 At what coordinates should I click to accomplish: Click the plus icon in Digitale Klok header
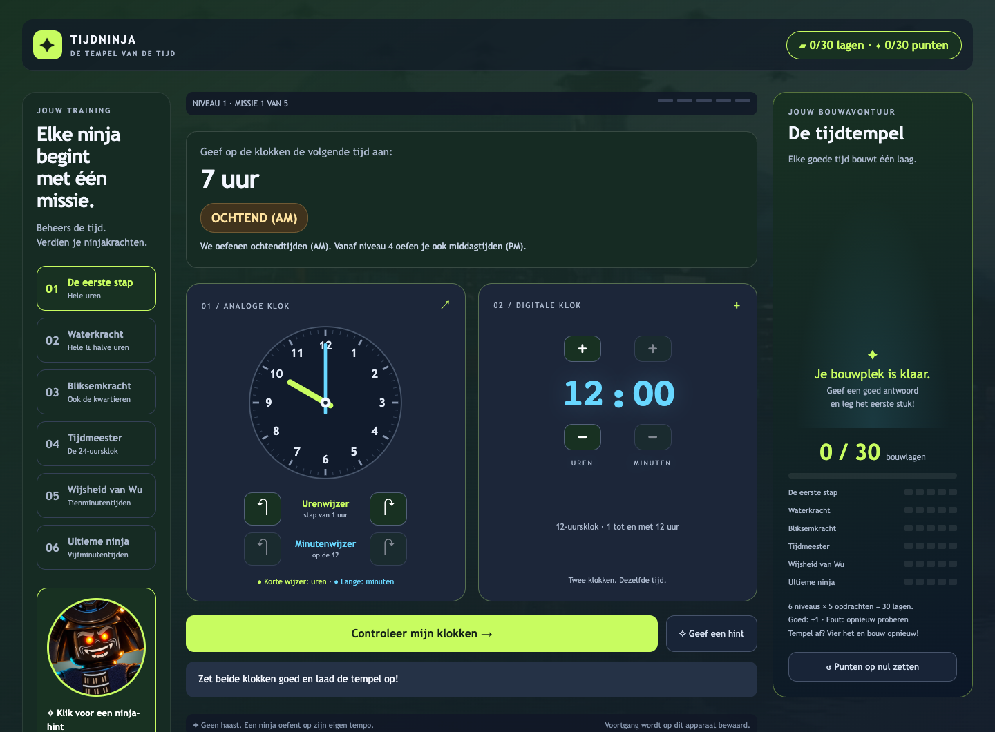coord(737,305)
